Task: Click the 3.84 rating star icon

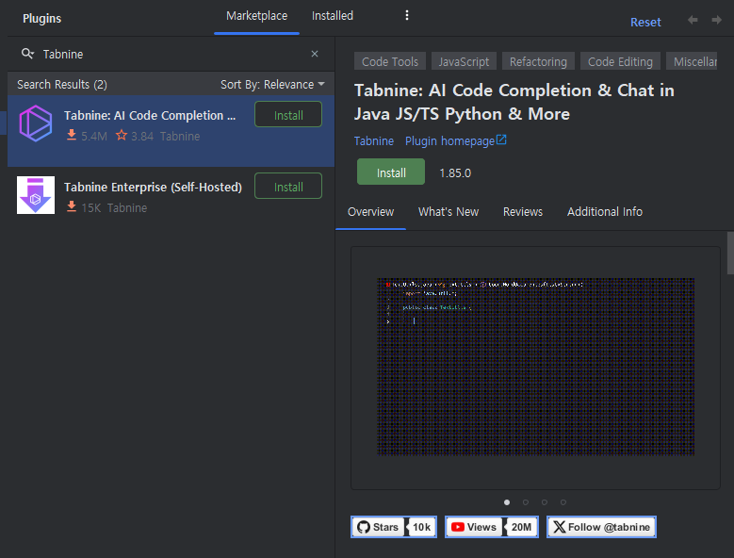Action: [122, 136]
